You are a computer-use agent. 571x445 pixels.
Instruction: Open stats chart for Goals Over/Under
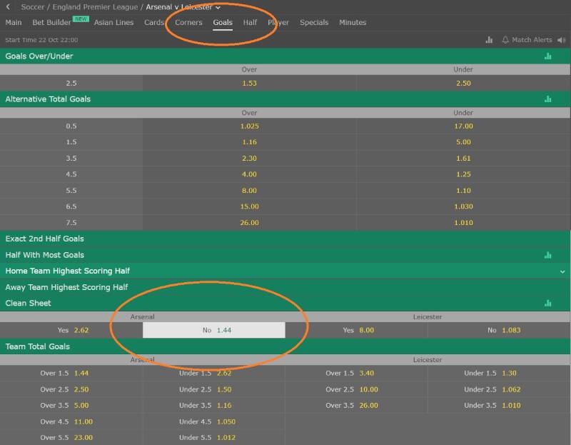548,56
